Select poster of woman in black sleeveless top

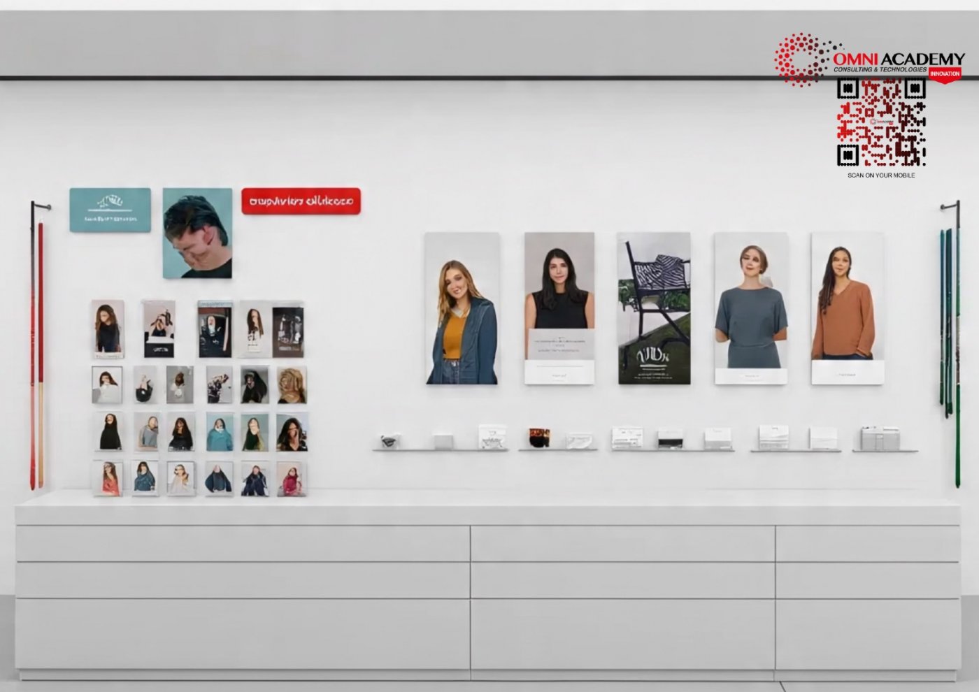pyautogui.click(x=559, y=308)
